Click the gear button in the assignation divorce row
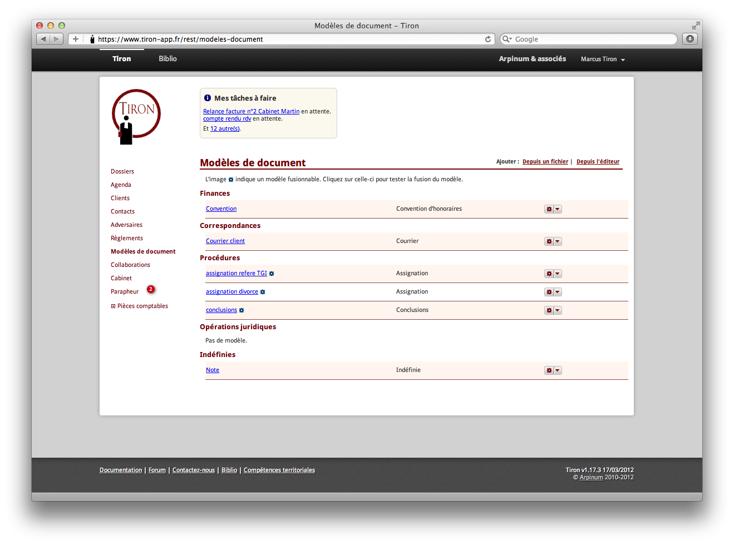This screenshot has height=545, width=734. click(549, 292)
